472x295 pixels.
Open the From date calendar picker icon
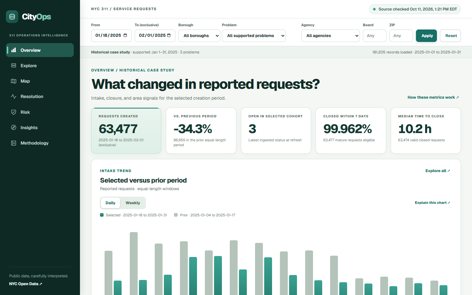click(125, 35)
